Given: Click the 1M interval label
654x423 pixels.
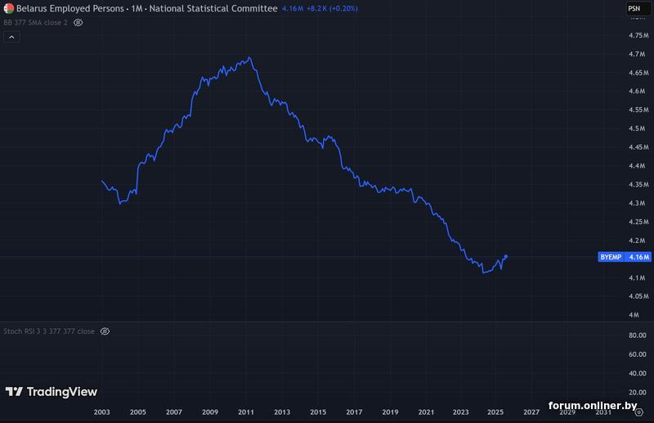Looking at the screenshot, I should click(137, 8).
